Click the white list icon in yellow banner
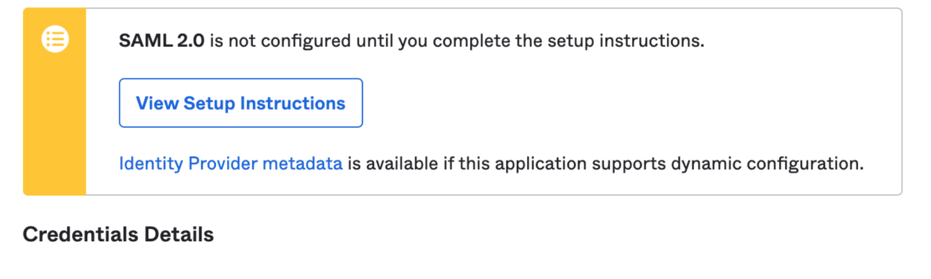 click(55, 39)
